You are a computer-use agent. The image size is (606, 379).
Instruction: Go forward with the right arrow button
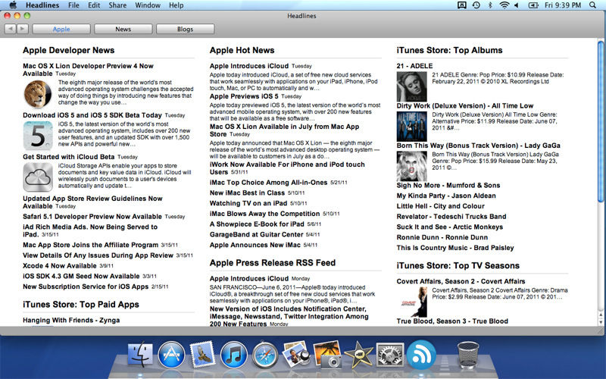click(23, 29)
